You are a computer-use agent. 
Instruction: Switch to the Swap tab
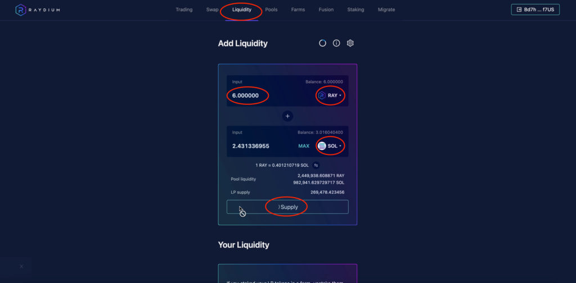point(212,10)
